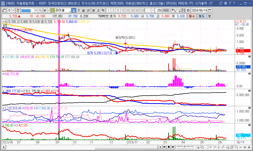253x151 pixels.
Task: Click the rewind button at bottom
Action: tap(164, 147)
